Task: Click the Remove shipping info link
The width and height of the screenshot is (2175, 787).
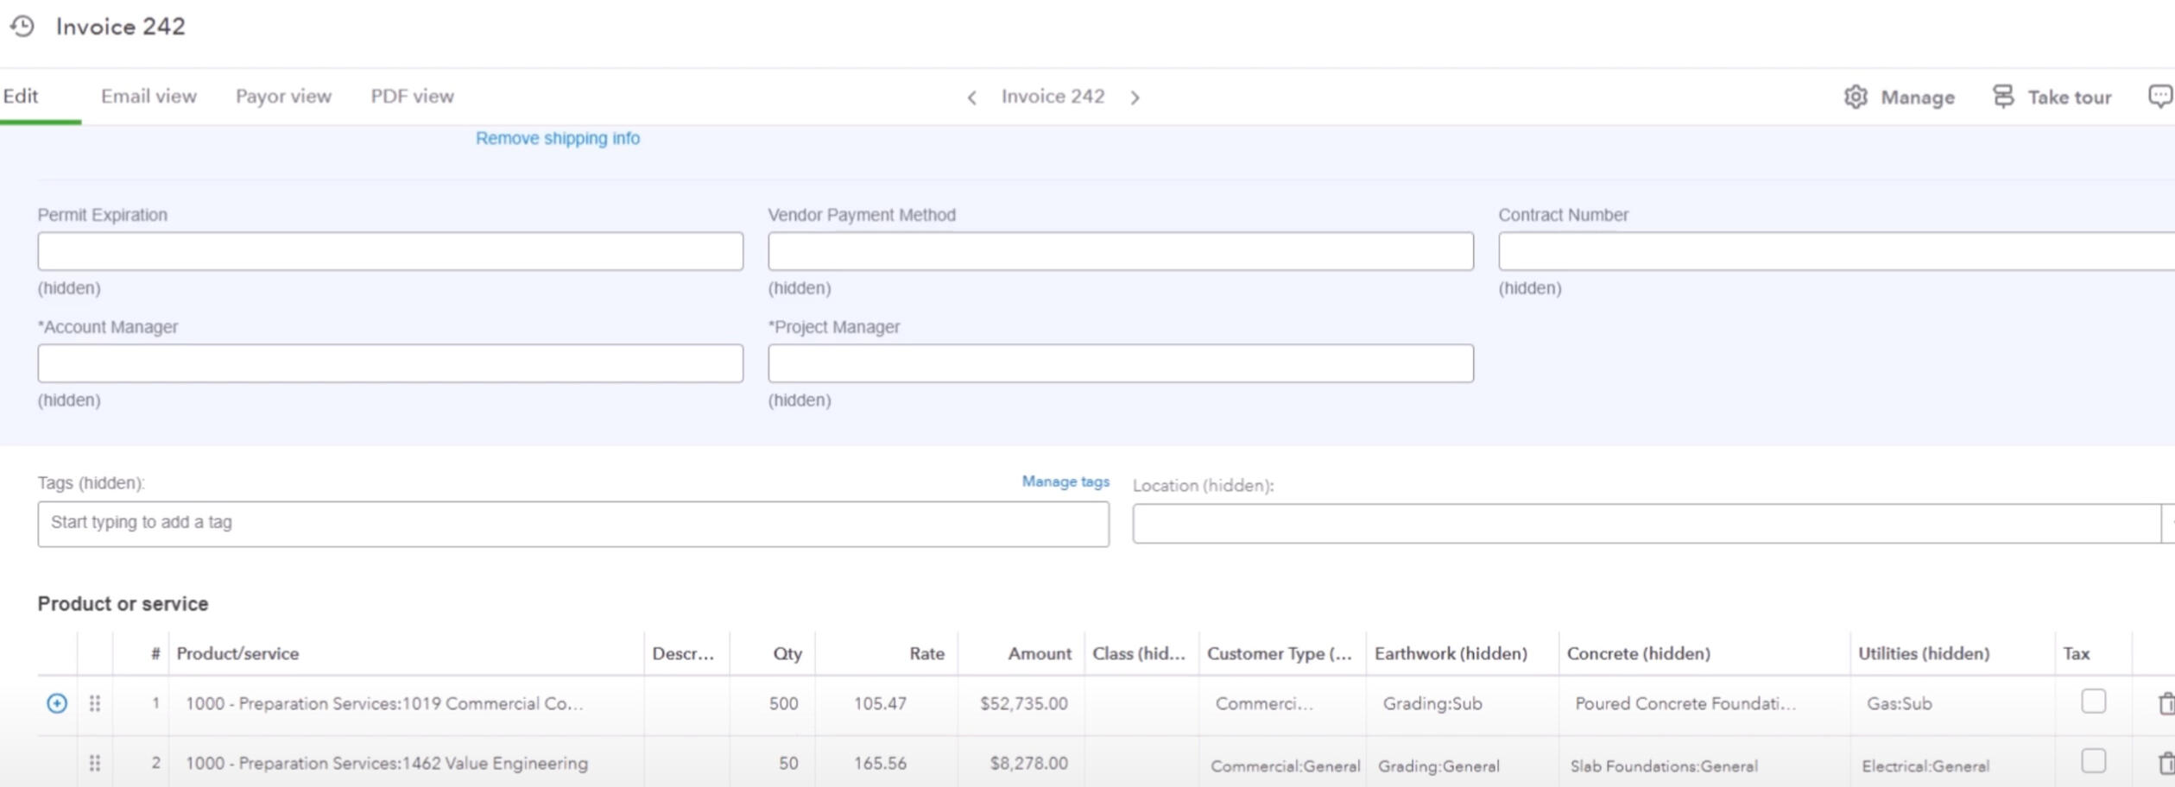Action: pos(558,138)
